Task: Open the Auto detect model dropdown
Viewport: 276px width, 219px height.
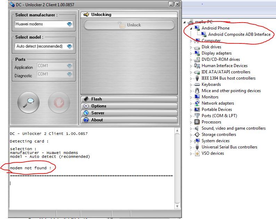Action: click(x=44, y=46)
